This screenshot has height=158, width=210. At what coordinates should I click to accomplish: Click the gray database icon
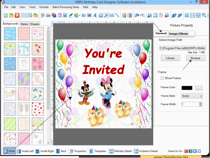130,15
